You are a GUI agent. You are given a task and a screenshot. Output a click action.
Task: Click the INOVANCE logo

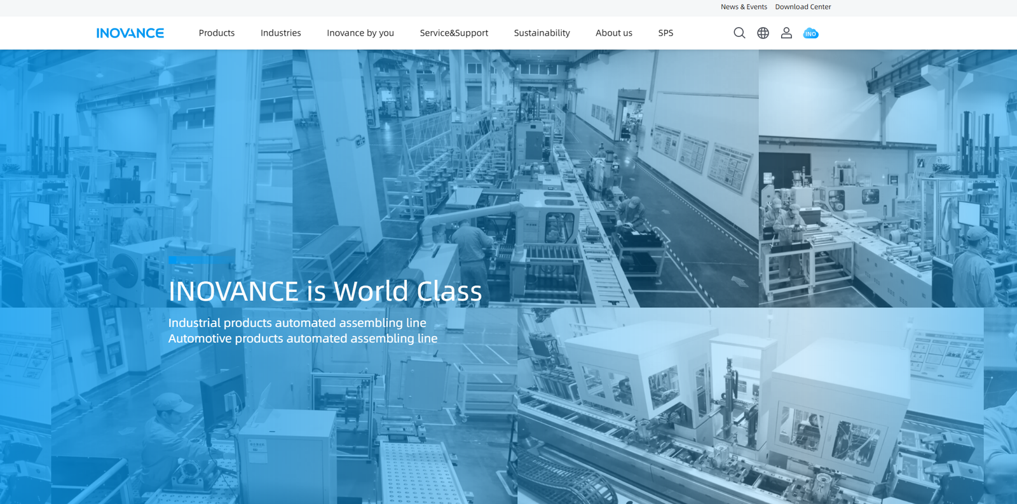[130, 33]
